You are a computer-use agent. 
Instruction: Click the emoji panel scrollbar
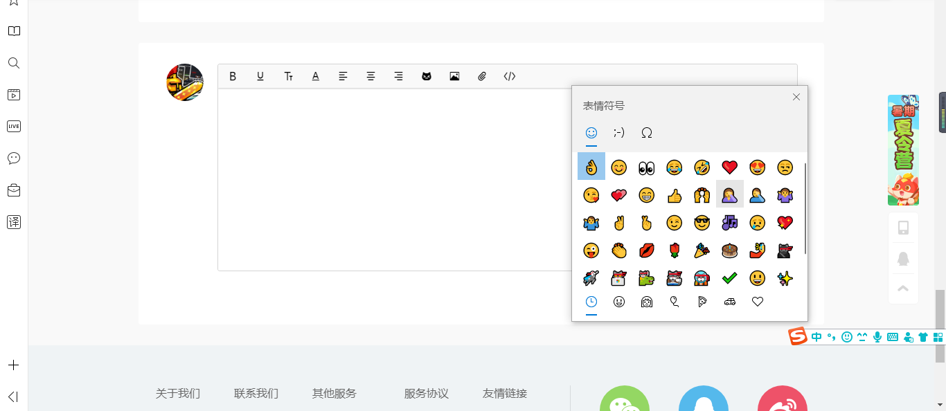[x=805, y=208]
